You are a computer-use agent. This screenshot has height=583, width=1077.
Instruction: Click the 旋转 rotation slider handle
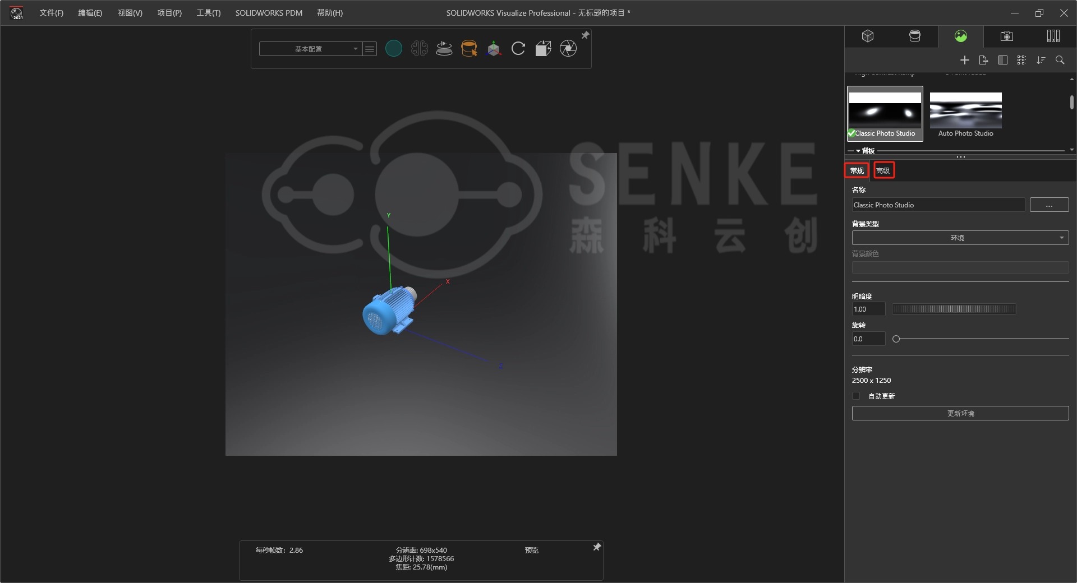(x=896, y=339)
